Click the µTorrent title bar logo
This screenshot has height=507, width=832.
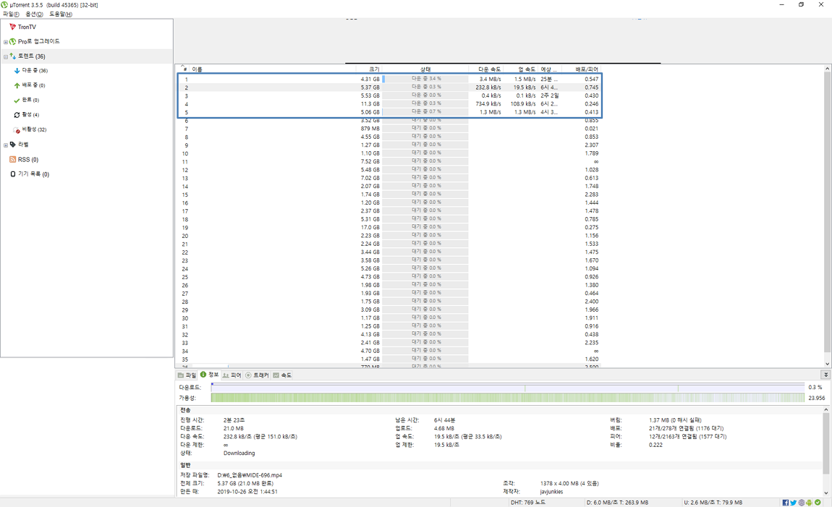point(5,5)
